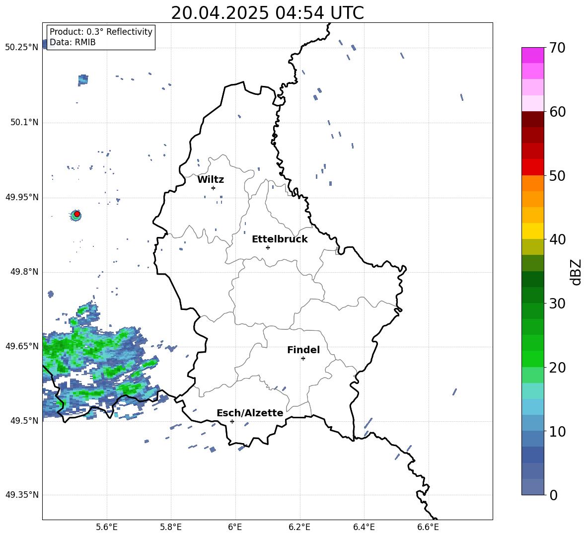Click the 49.35°N latitude tick label
588x537 pixels.
[x=22, y=495]
